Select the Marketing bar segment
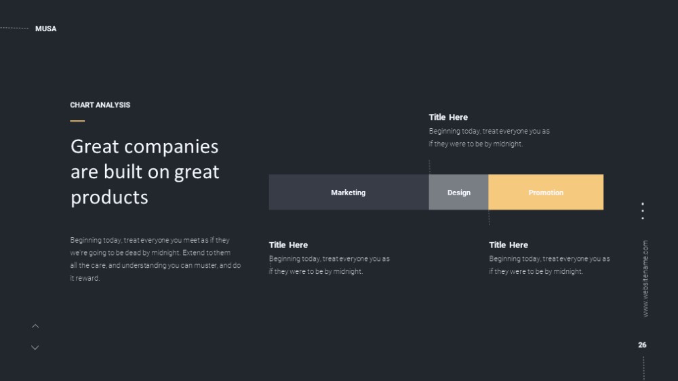The image size is (678, 381). 348,193
